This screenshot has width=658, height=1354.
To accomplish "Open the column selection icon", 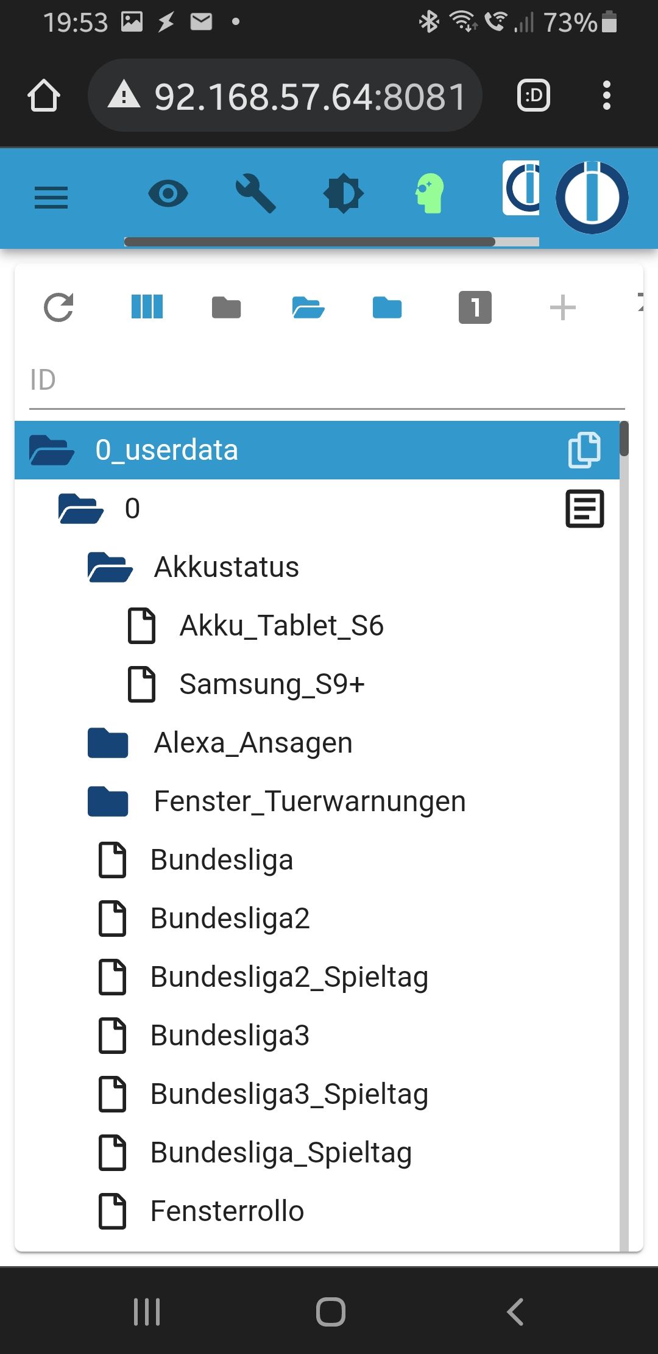I will tap(147, 307).
